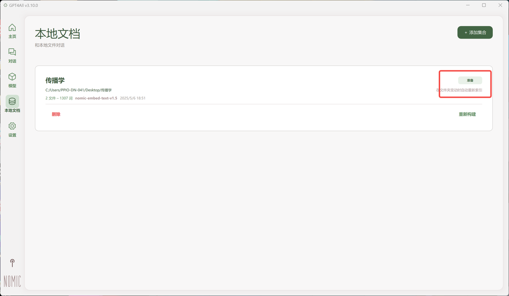The image size is (509, 296).
Task: Click the timestamp 2025/5/6 18:51
Action: (x=133, y=98)
